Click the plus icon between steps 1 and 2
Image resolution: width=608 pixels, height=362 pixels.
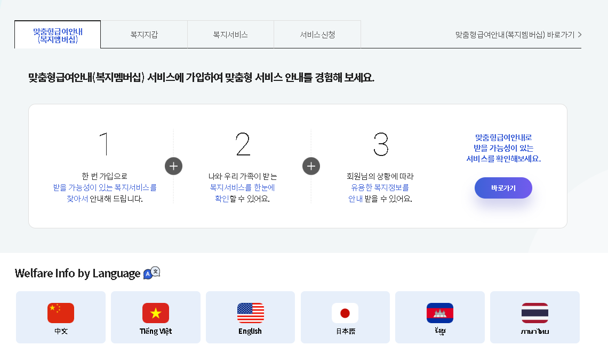click(173, 166)
